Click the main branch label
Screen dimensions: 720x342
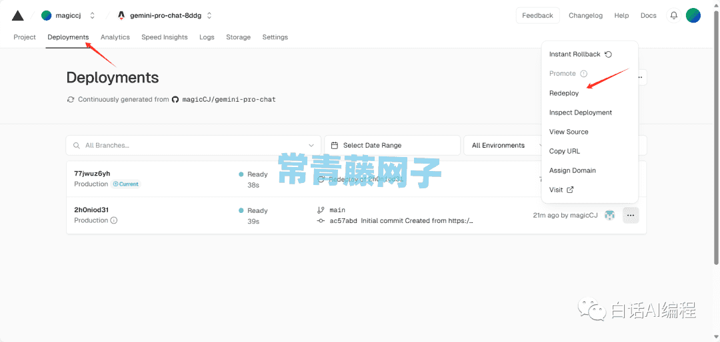coord(337,210)
